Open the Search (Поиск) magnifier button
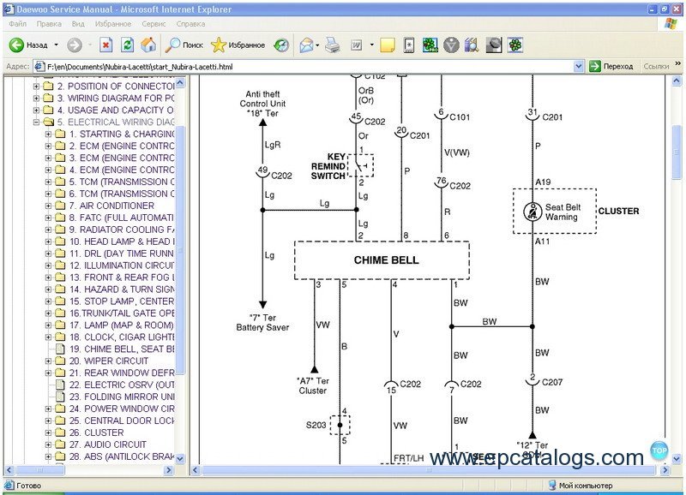 184,45
